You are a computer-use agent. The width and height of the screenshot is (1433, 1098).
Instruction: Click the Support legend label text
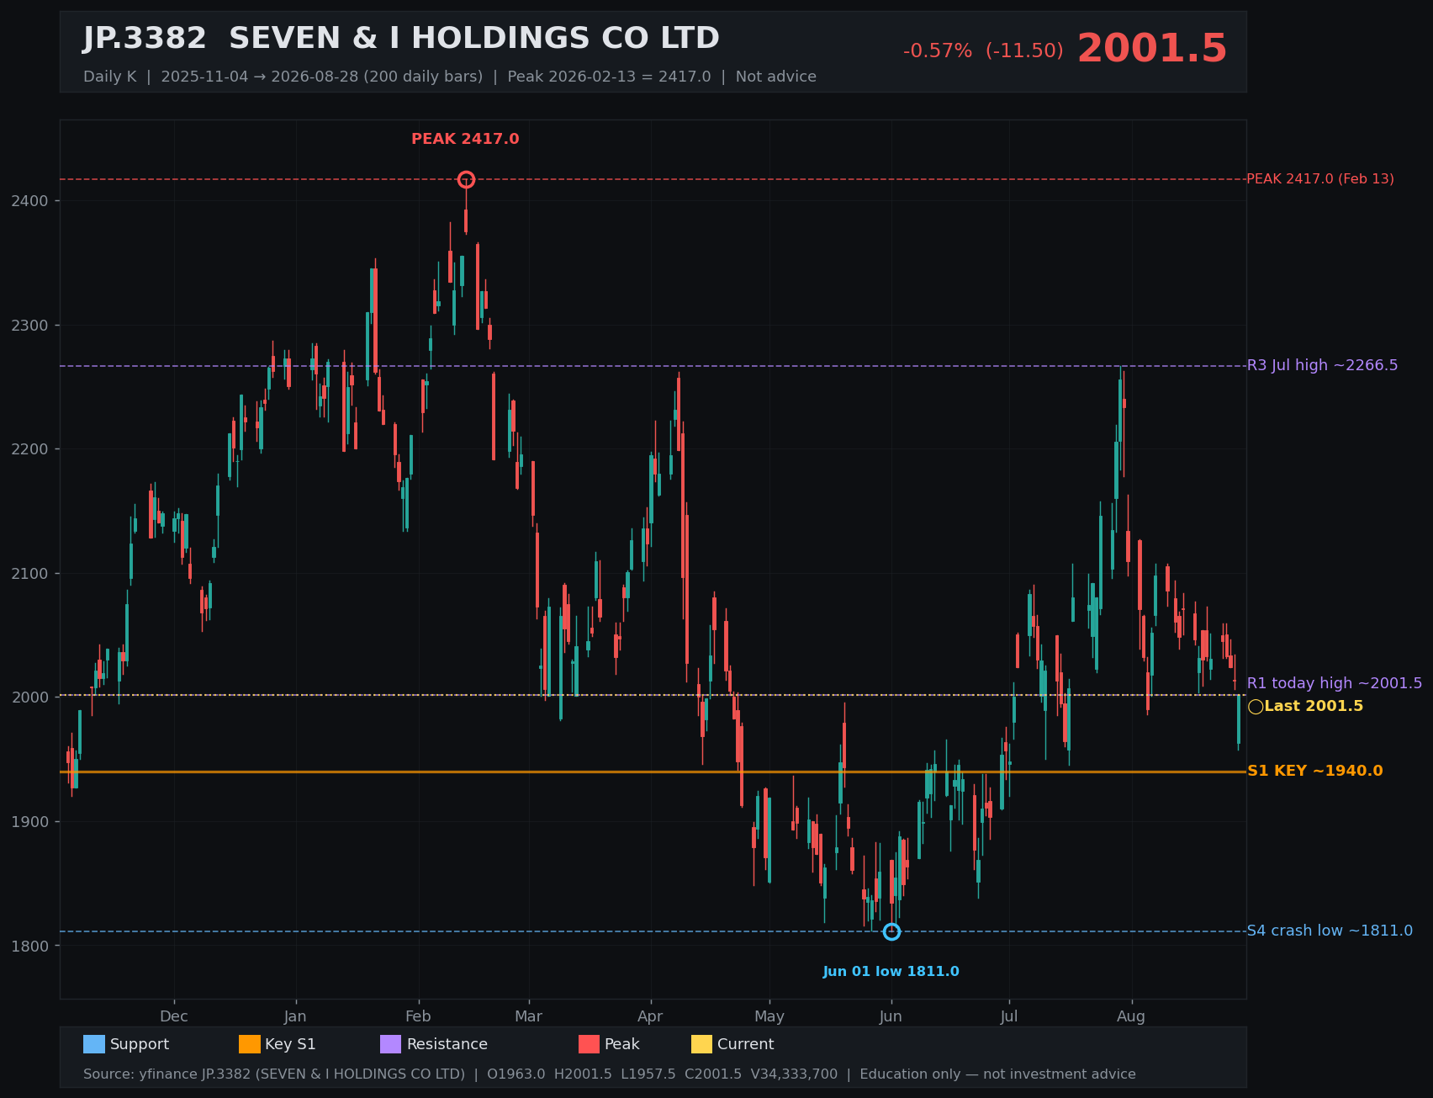(x=140, y=1044)
